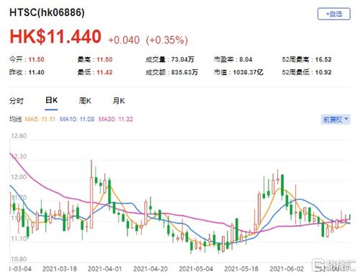The width and height of the screenshot is (360, 276).
Task: Add stock with the +自选 button
Action: pyautogui.click(x=334, y=14)
